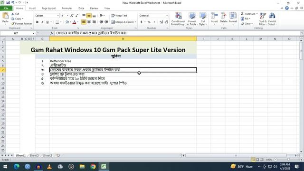
Task: Open the font size dropdown
Action: tap(67, 16)
